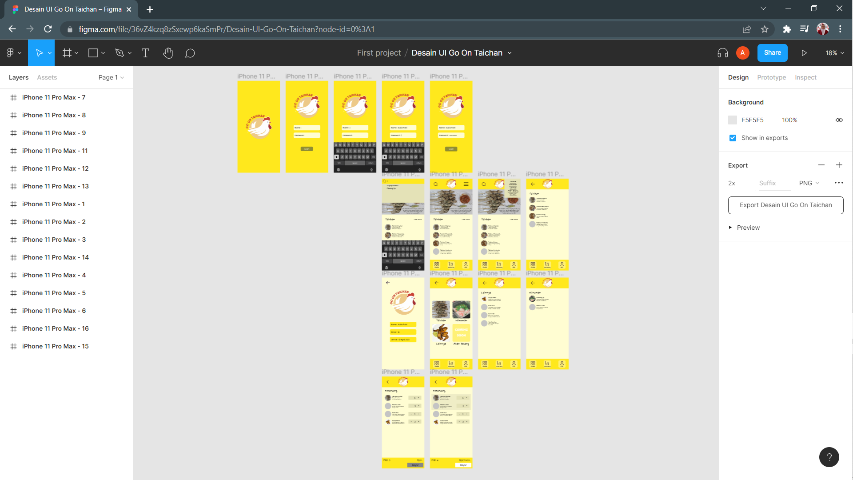This screenshot has width=853, height=480.
Task: Select the Pen tool
Action: [120, 53]
